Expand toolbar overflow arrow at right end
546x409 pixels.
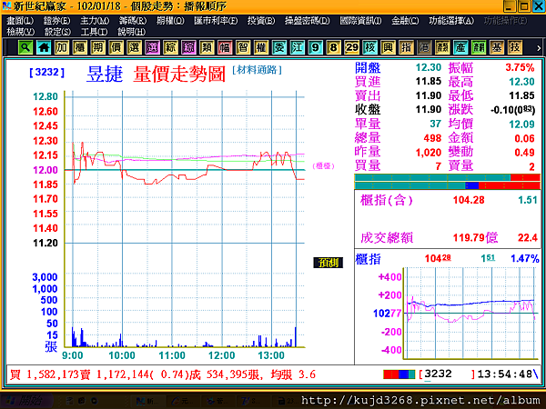[x=539, y=48]
